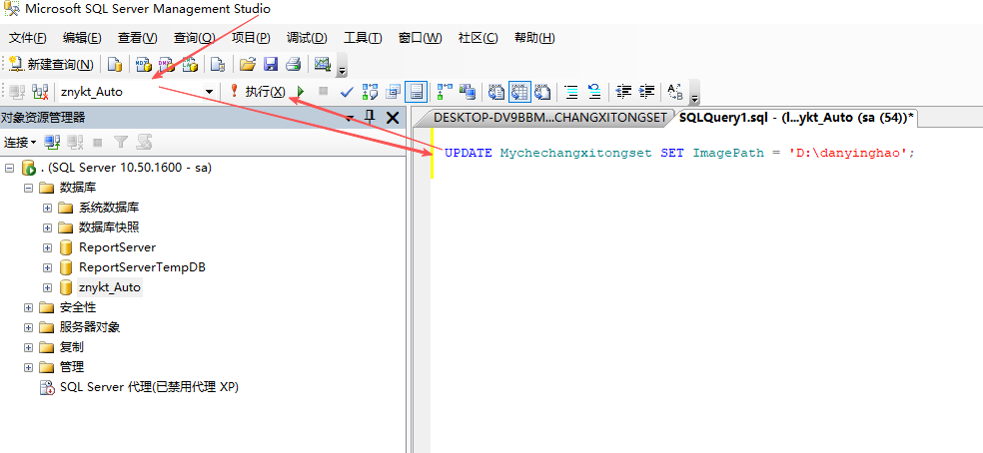Click the Print icon in the toolbar
The height and width of the screenshot is (453, 983).
click(x=294, y=64)
